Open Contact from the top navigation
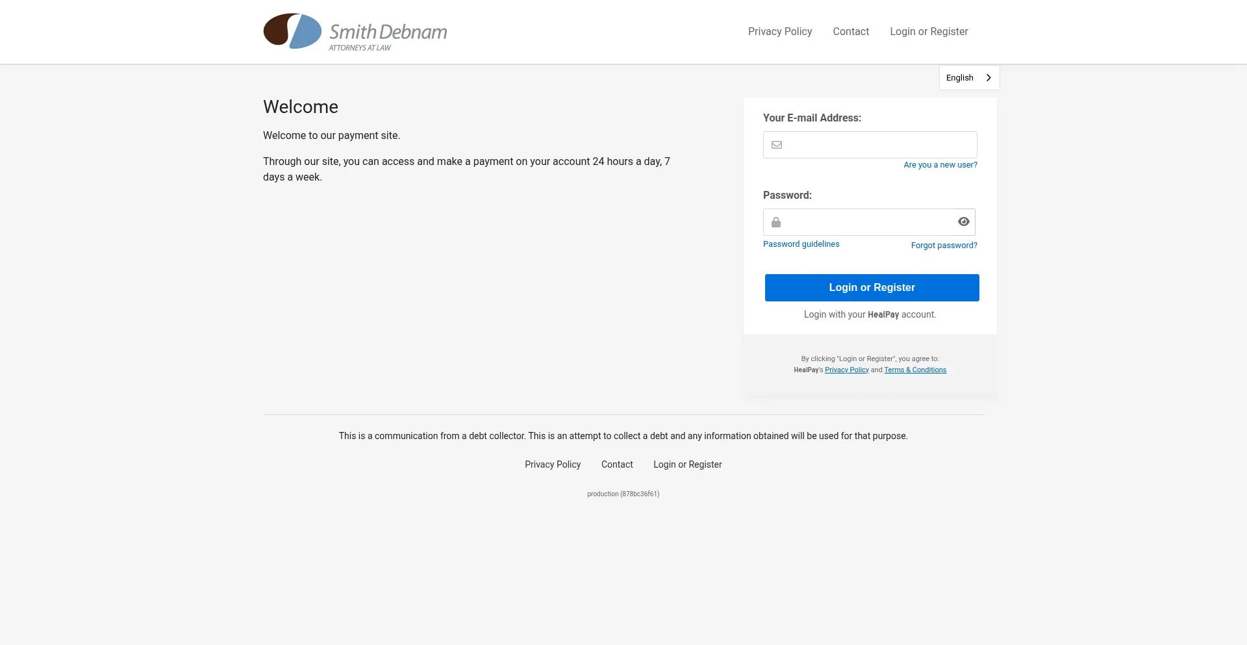Screen dimensions: 1247x645 [x=851, y=31]
